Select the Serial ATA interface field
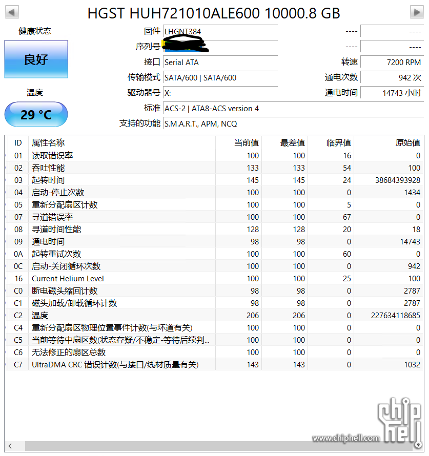 coord(220,62)
